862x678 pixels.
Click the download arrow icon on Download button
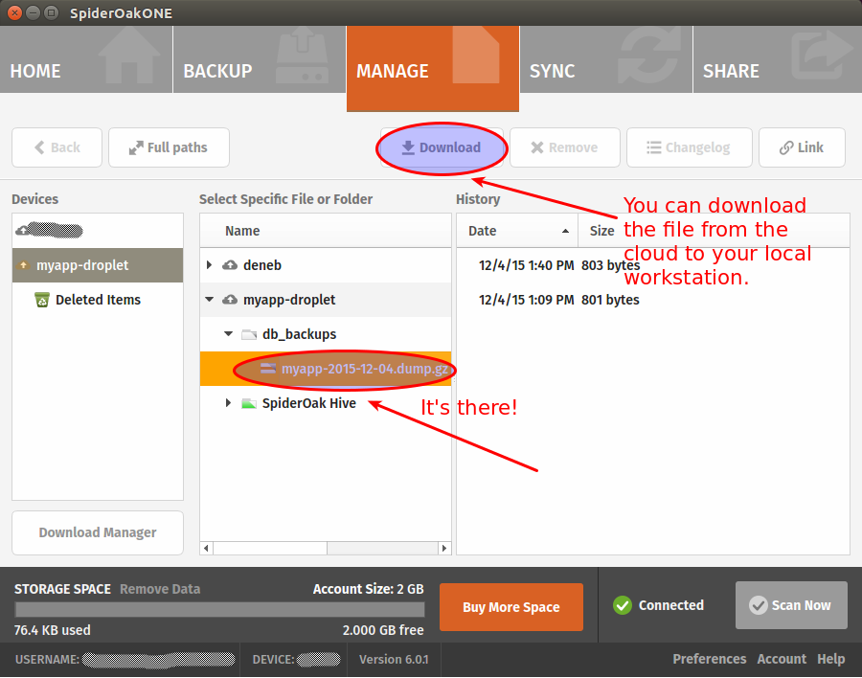pos(408,147)
